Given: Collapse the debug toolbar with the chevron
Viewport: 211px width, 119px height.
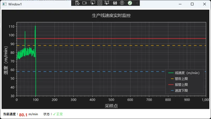Looking at the screenshot, I should [137, 3].
